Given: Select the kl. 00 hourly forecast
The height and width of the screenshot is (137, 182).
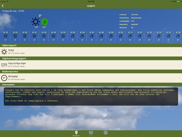Looking at the screenshot, I should [x=25, y=36].
